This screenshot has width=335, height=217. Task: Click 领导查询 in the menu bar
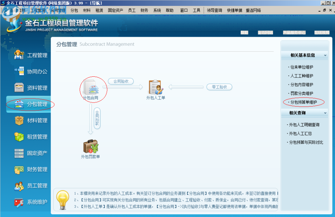pos(214,10)
